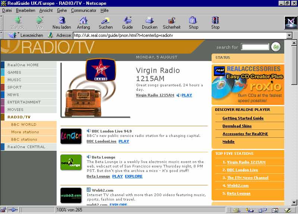Open BBC stations sub-item
Viewport: 298px width, 214px height.
29,139
